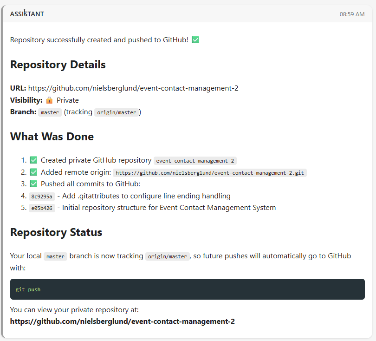Open the bold repository link at the bottom

click(123, 321)
